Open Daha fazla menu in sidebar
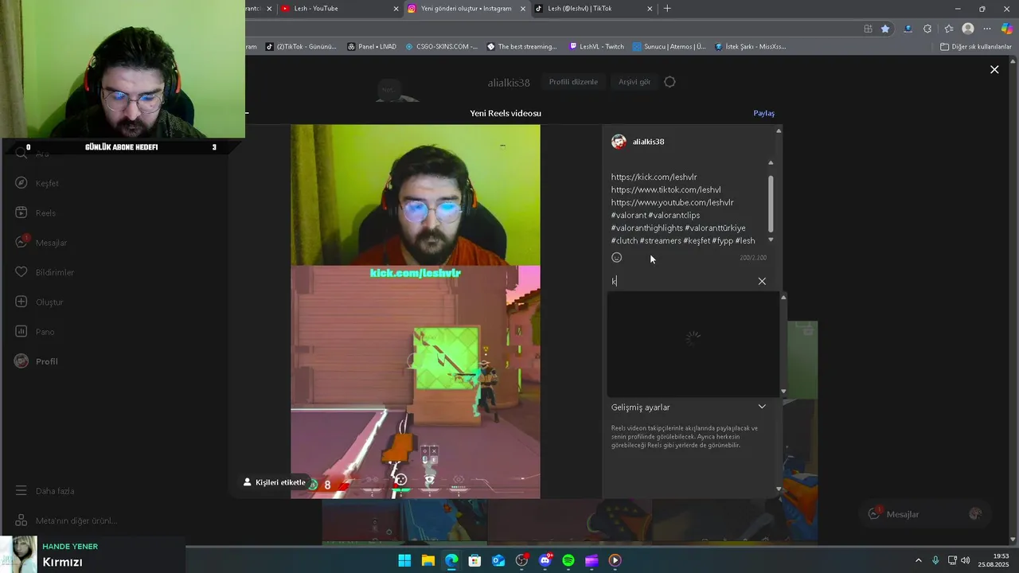Screen dimensions: 1019x573 (x=45, y=491)
